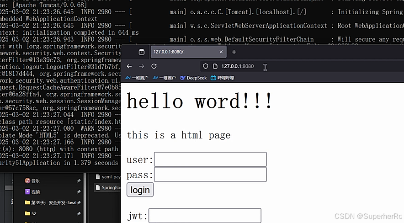This screenshot has height=223, width=404.
Task: Open the 哔哩哔哩 bookmark
Action: (223, 78)
